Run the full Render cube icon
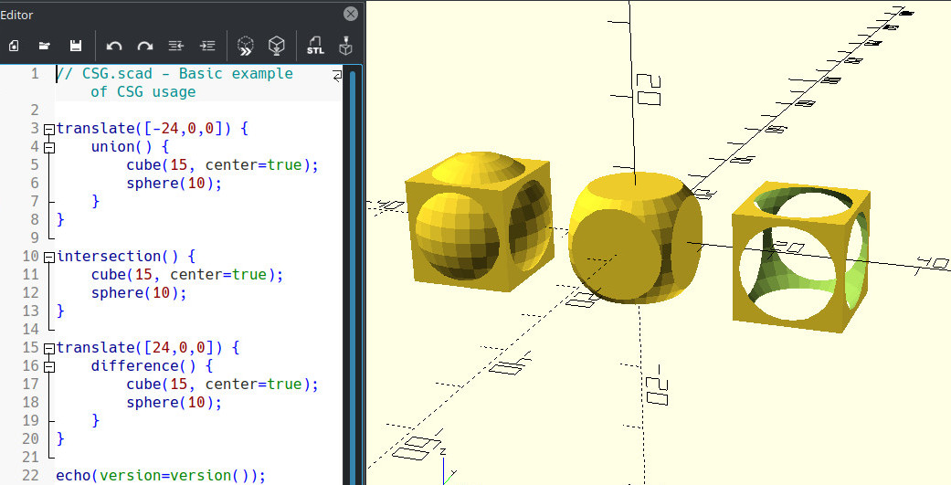The height and width of the screenshot is (485, 951). [x=275, y=45]
